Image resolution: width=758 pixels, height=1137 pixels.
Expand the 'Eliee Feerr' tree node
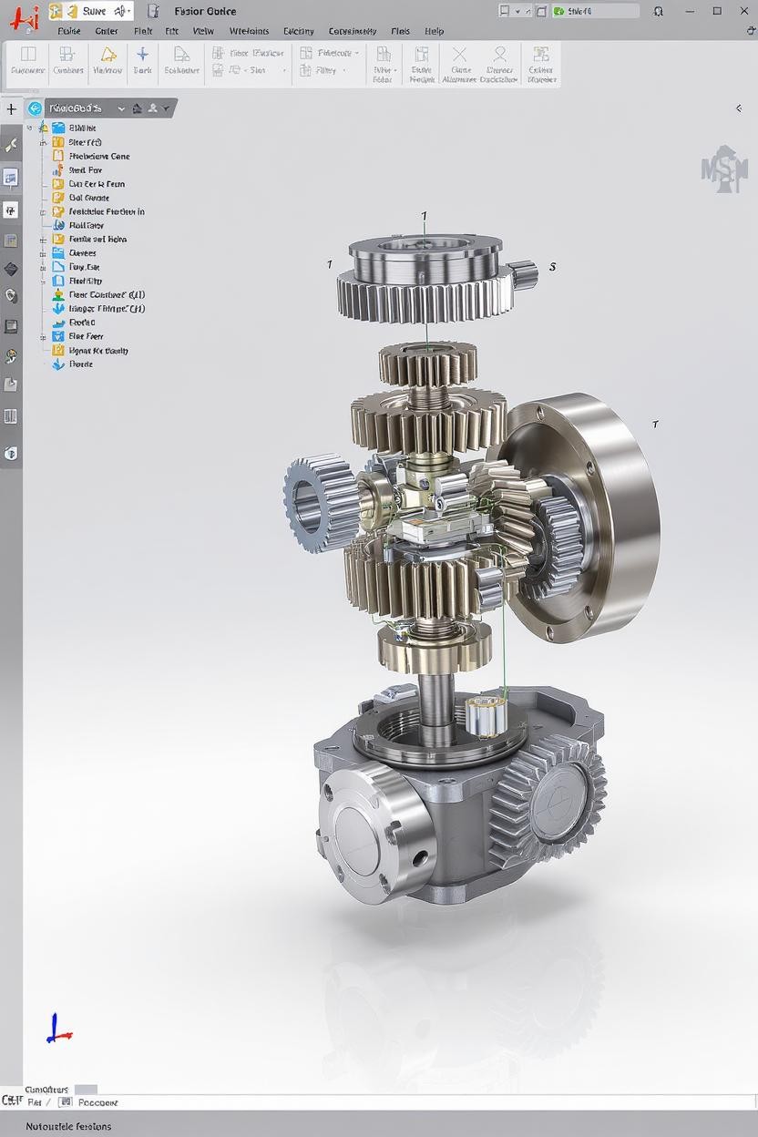coord(43,336)
